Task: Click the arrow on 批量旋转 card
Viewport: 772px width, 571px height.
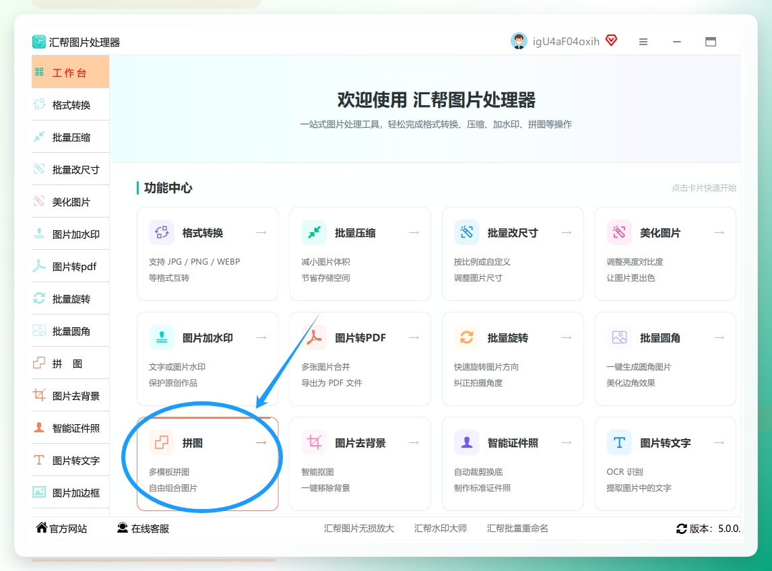Action: (567, 337)
